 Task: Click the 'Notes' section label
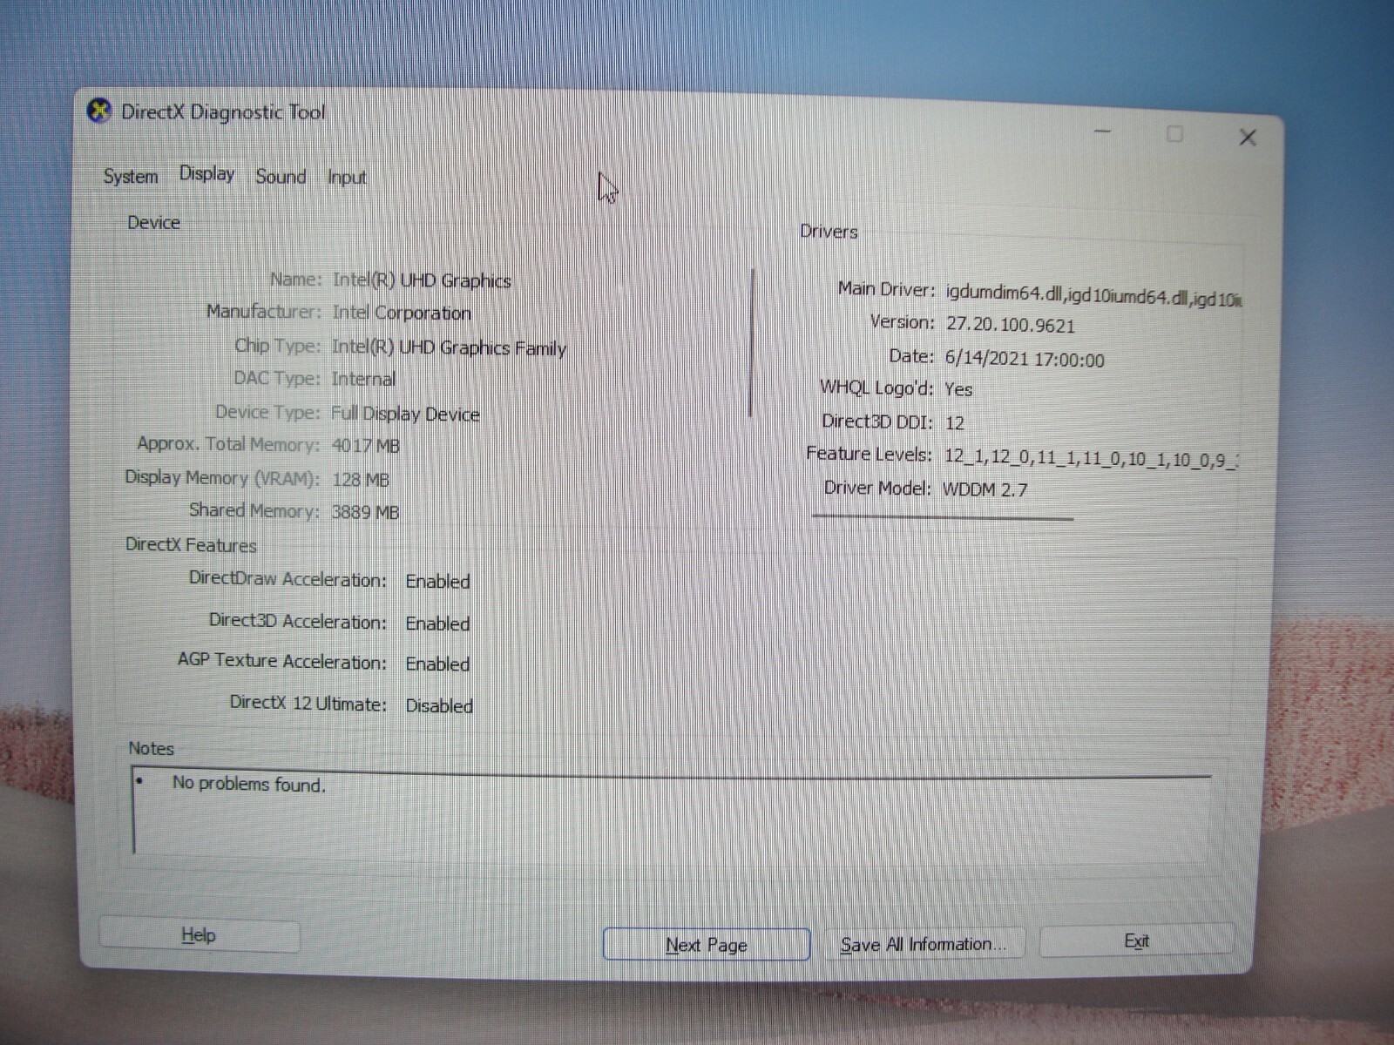point(151,748)
